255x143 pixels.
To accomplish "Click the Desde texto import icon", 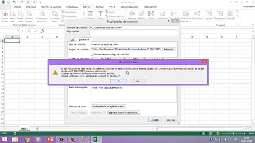I will (x=20, y=16).
